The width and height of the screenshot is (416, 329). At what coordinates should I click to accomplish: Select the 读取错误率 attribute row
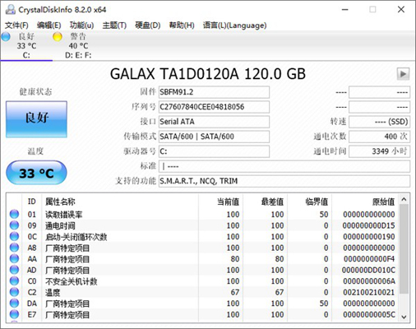coord(203,214)
